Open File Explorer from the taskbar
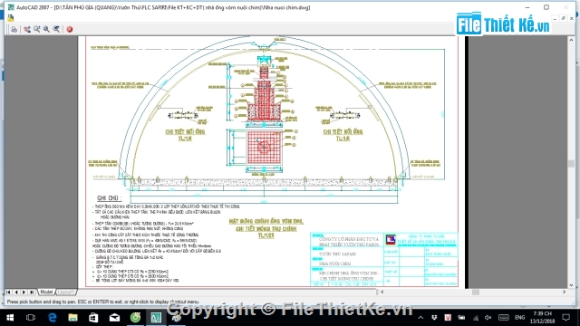This screenshot has width=580, height=326. [72, 318]
